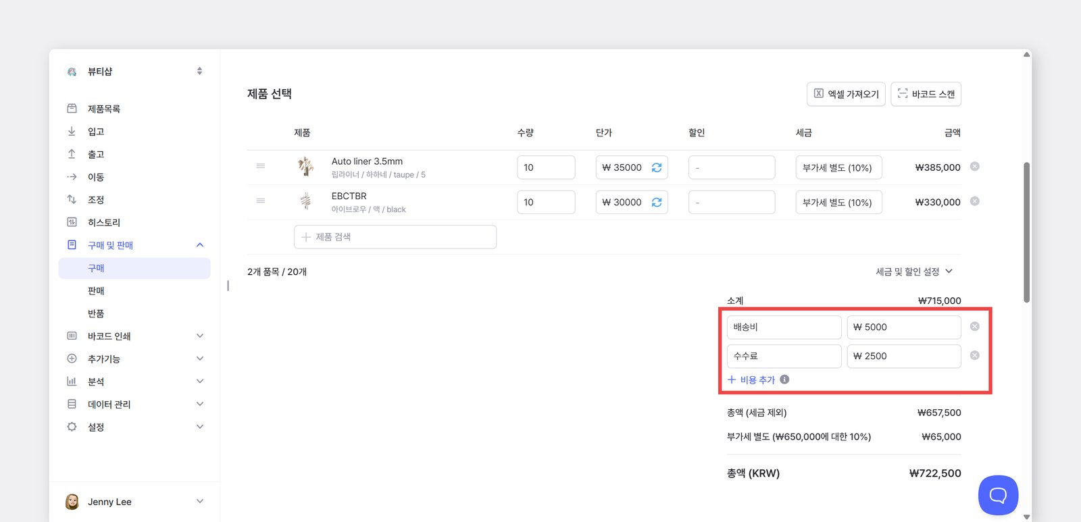
Task: Expand the 추가기능 section chevron
Action: [x=200, y=359]
